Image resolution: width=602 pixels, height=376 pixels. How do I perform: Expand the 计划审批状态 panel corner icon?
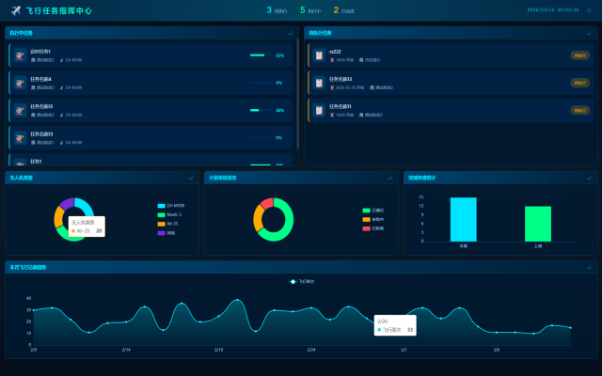tap(389, 178)
